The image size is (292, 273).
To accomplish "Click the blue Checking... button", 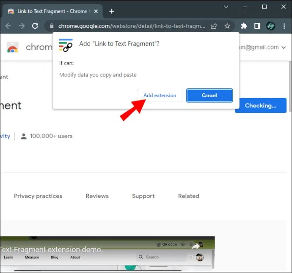I will [261, 106].
